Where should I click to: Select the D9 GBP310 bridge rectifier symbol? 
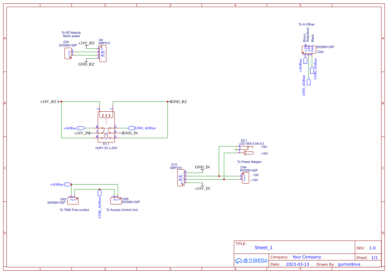pos(102,53)
